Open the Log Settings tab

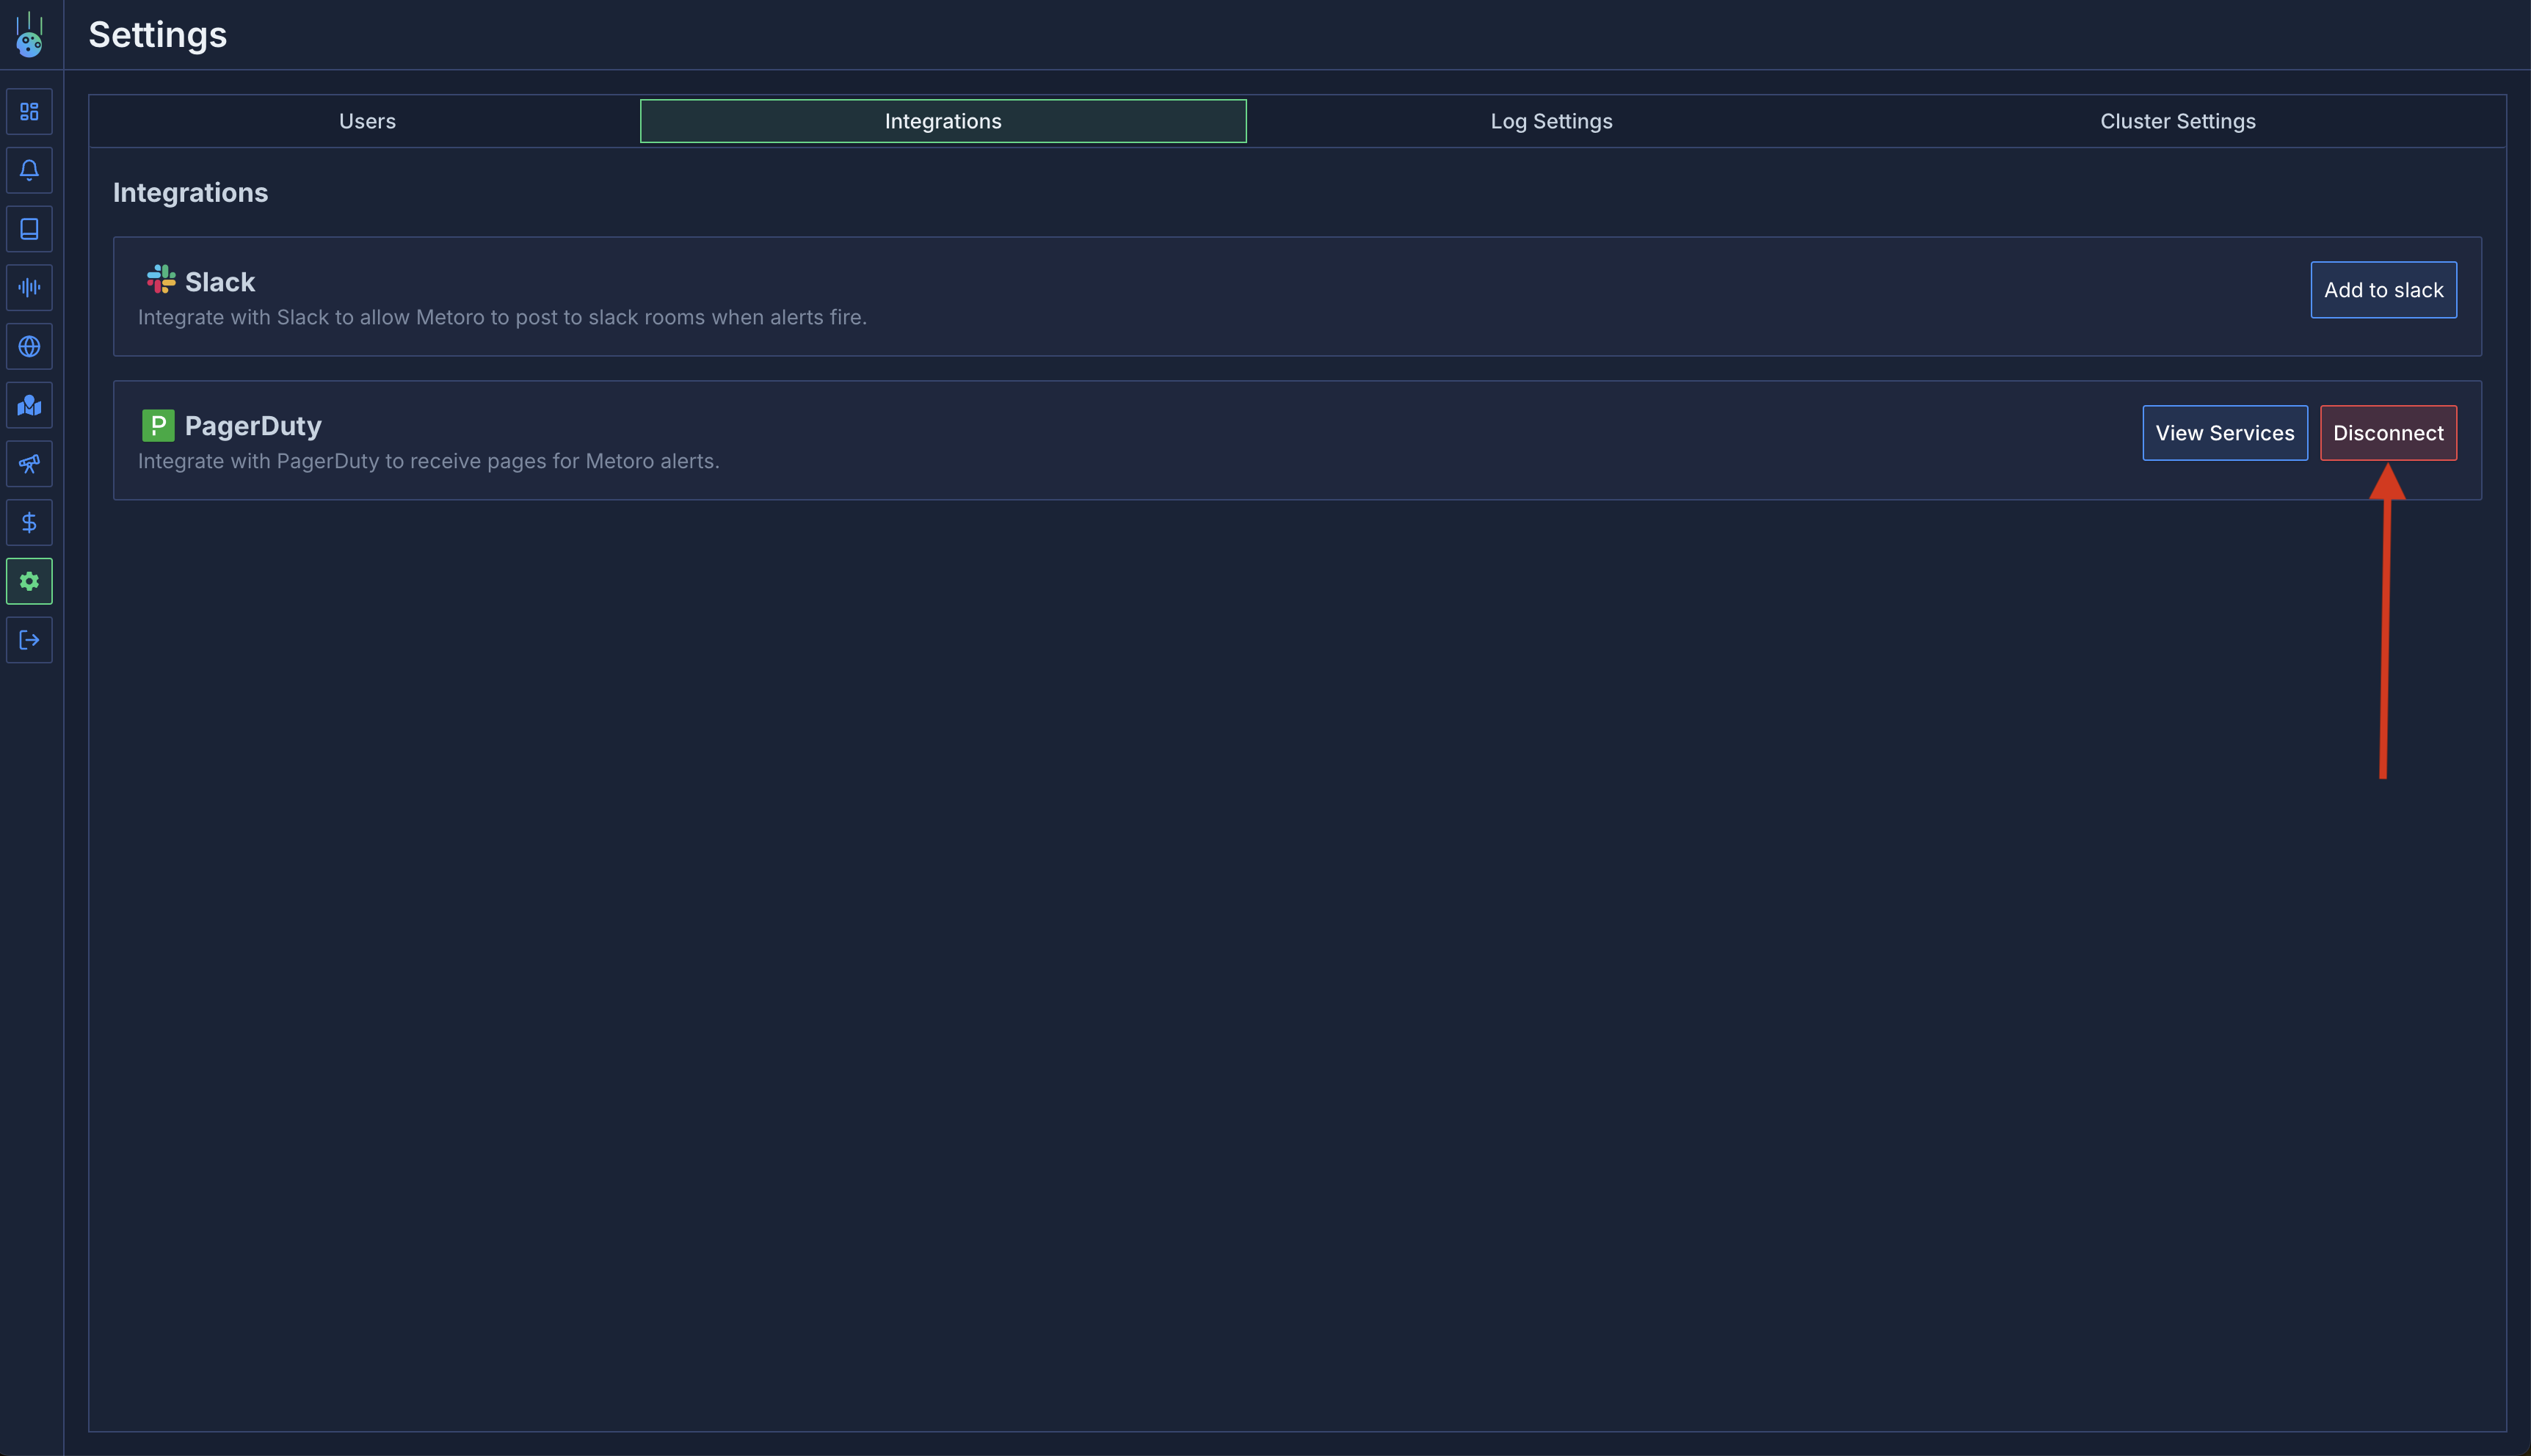[1550, 120]
